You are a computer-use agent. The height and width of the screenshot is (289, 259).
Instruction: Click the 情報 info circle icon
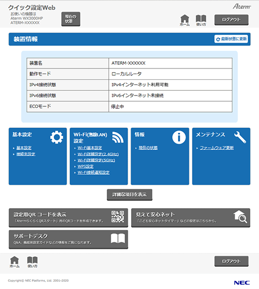click(179, 137)
